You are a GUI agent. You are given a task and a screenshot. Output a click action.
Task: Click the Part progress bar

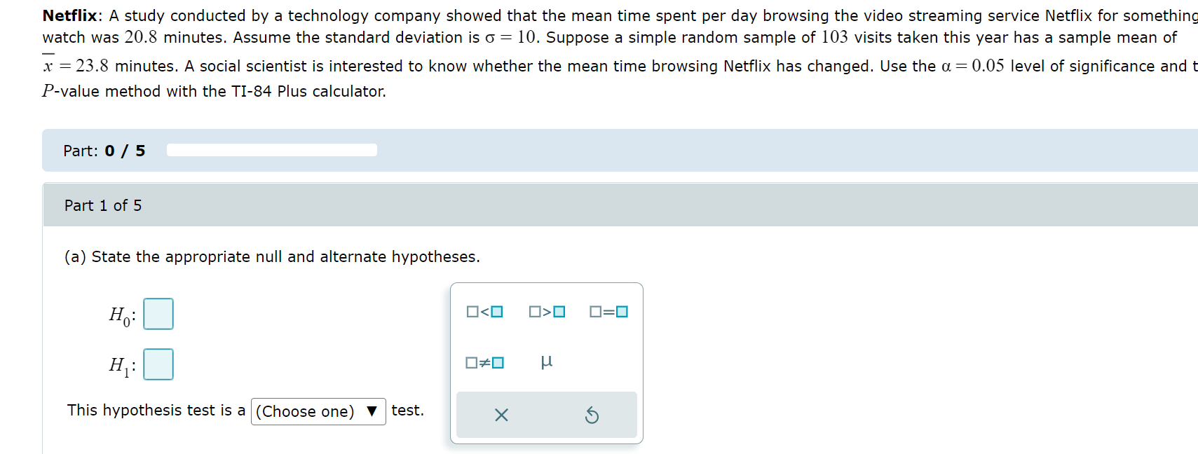click(272, 149)
